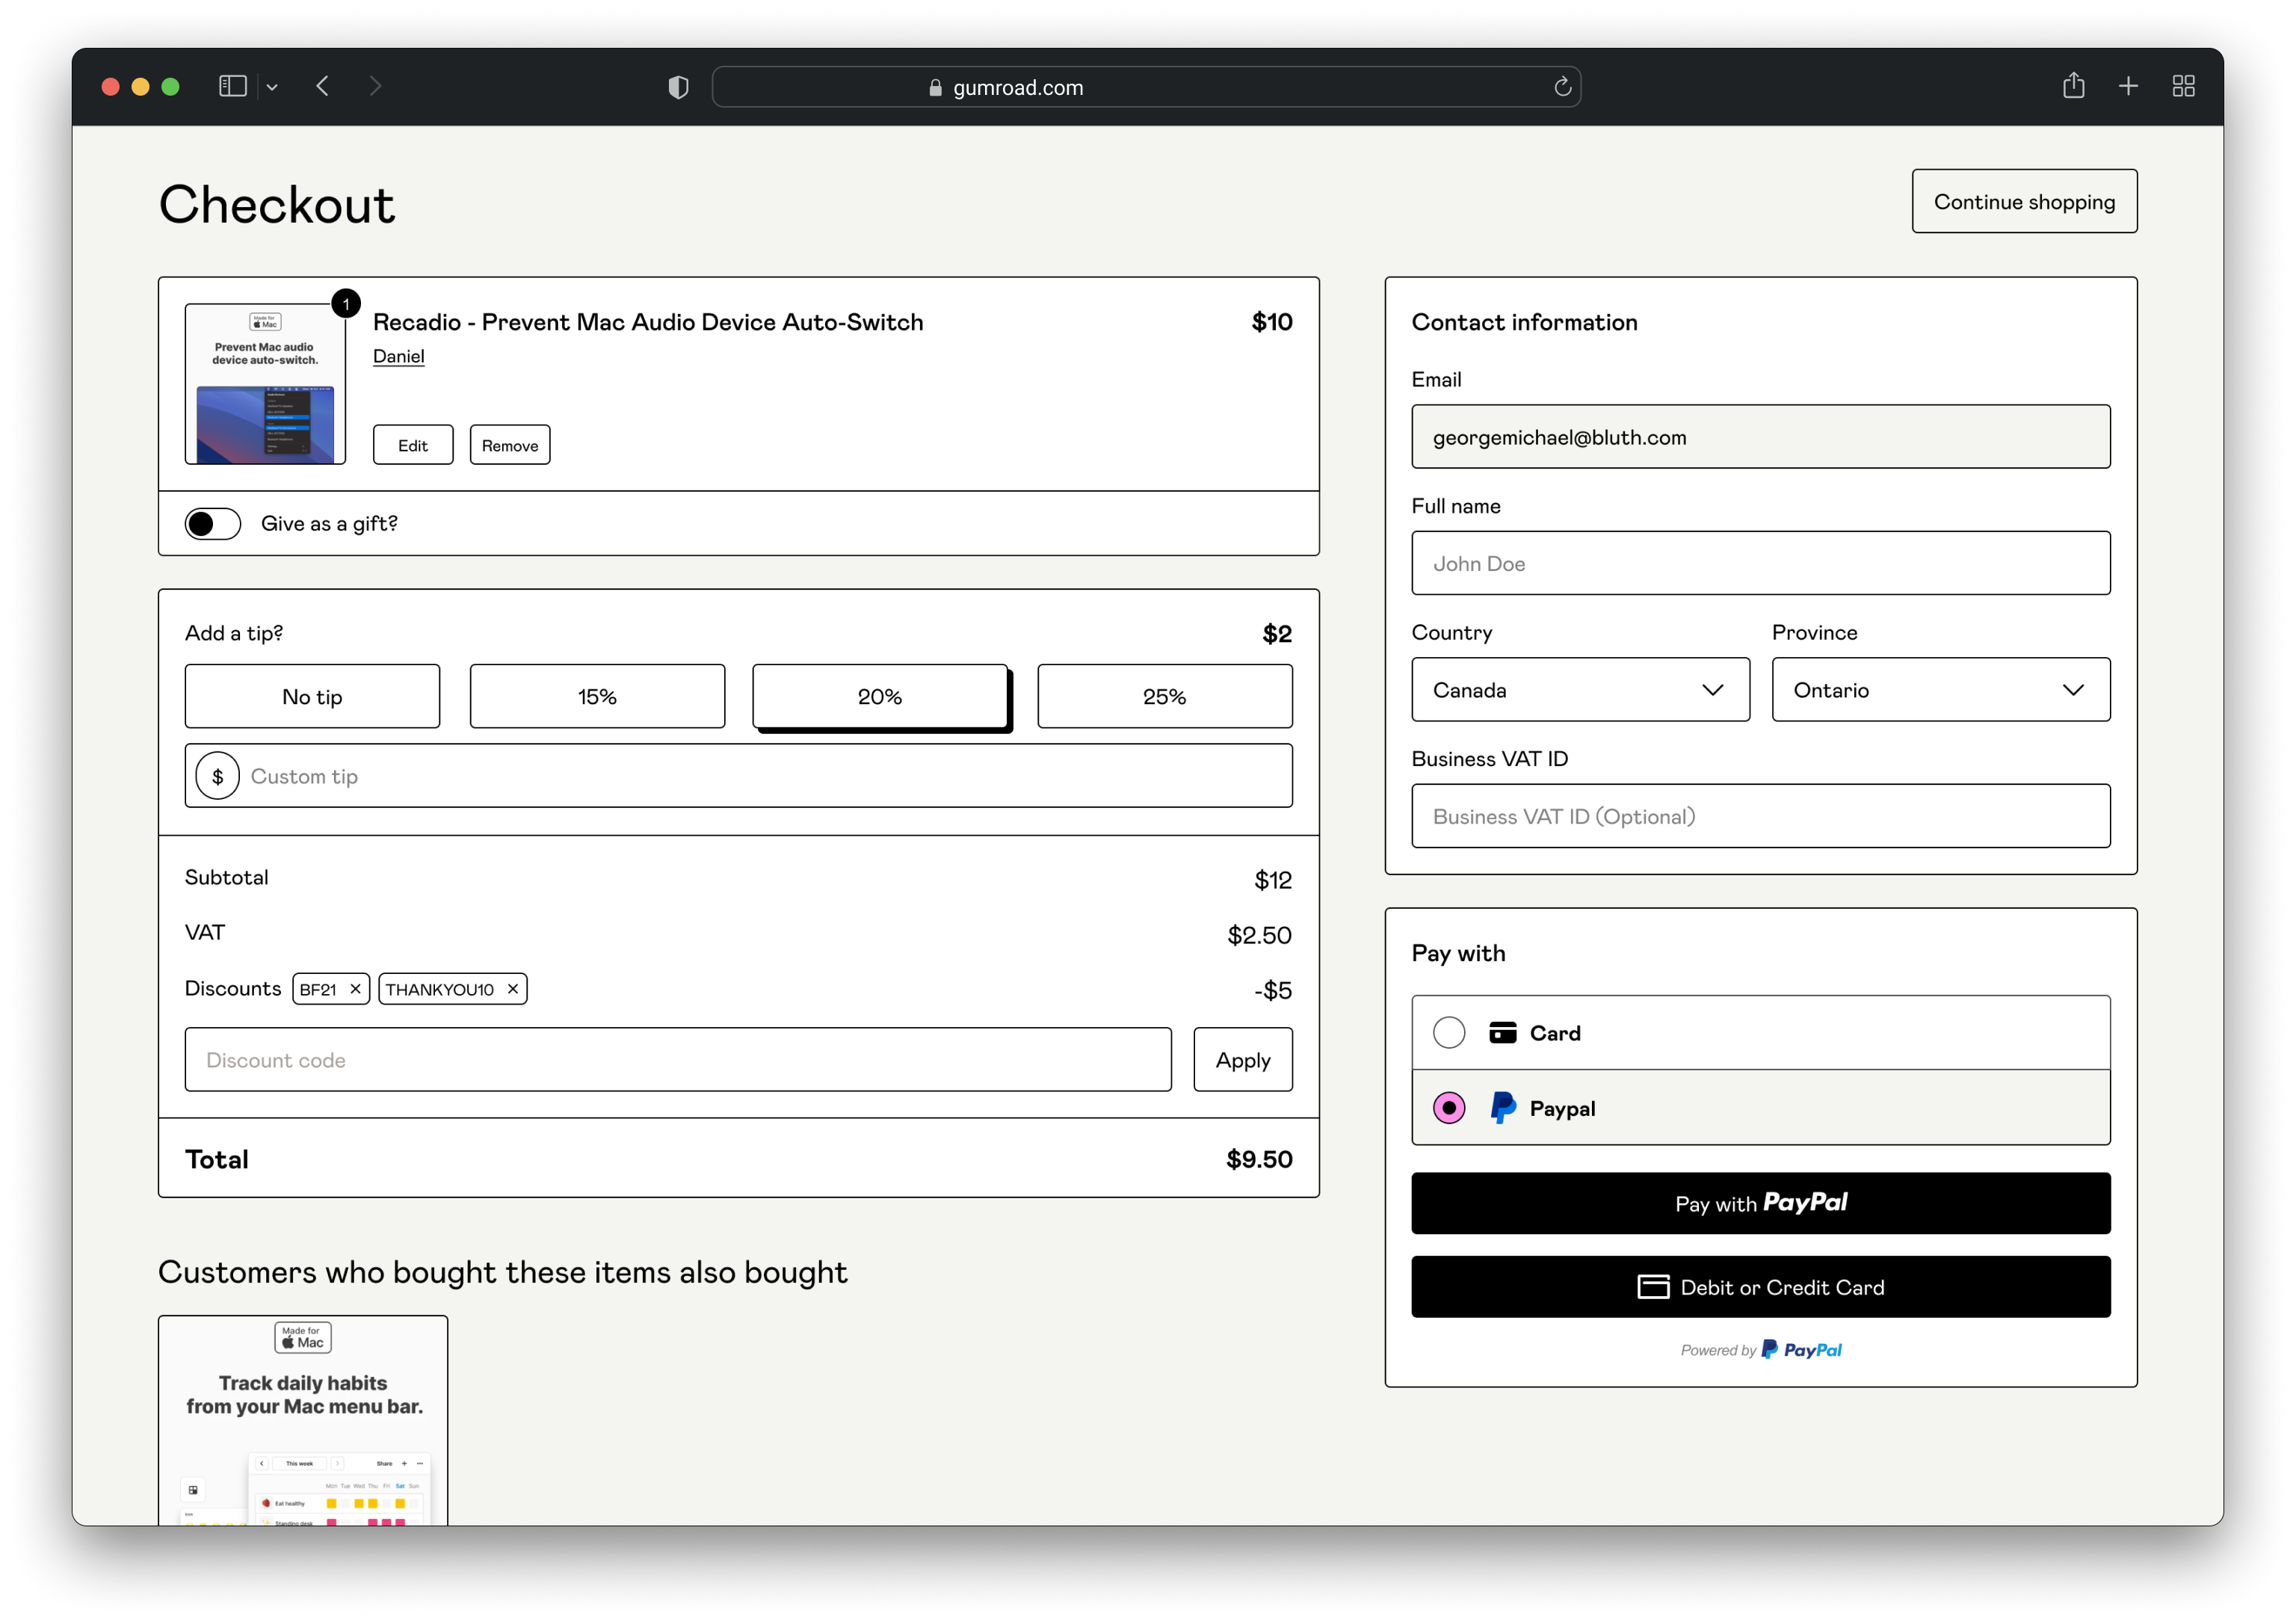The width and height of the screenshot is (2296, 1622).
Task: Open sidebar options chevron in toolbar
Action: point(272,88)
